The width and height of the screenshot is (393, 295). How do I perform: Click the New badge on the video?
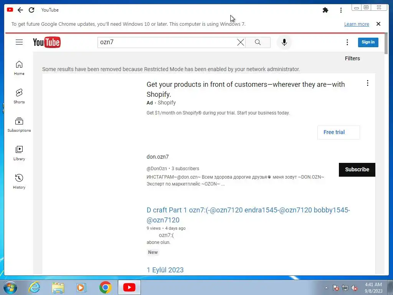153,252
